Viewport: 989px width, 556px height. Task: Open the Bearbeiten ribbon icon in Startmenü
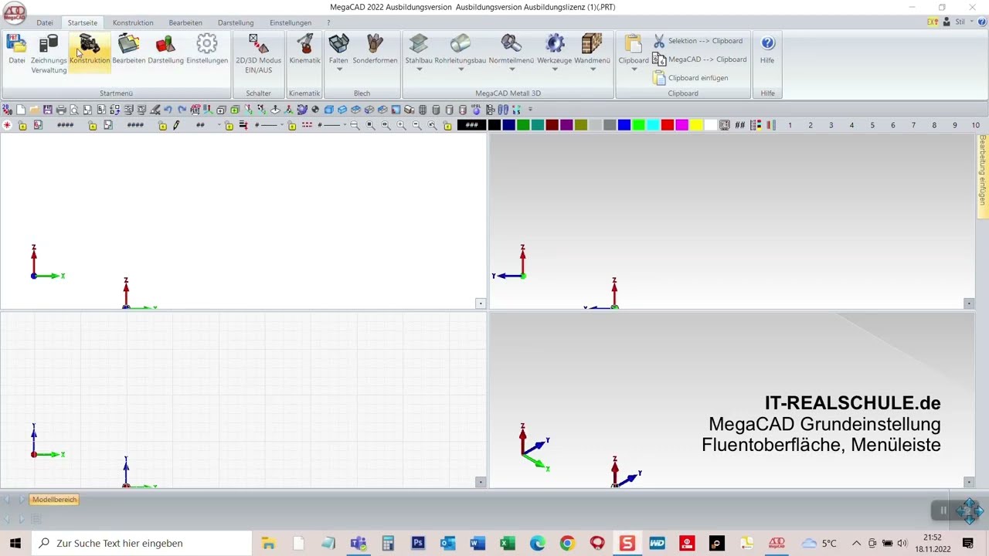tap(129, 48)
